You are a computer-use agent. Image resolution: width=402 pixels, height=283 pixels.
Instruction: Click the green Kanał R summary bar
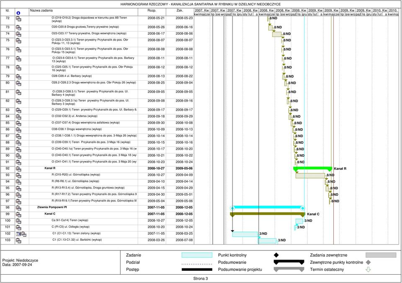pyautogui.click(x=313, y=168)
